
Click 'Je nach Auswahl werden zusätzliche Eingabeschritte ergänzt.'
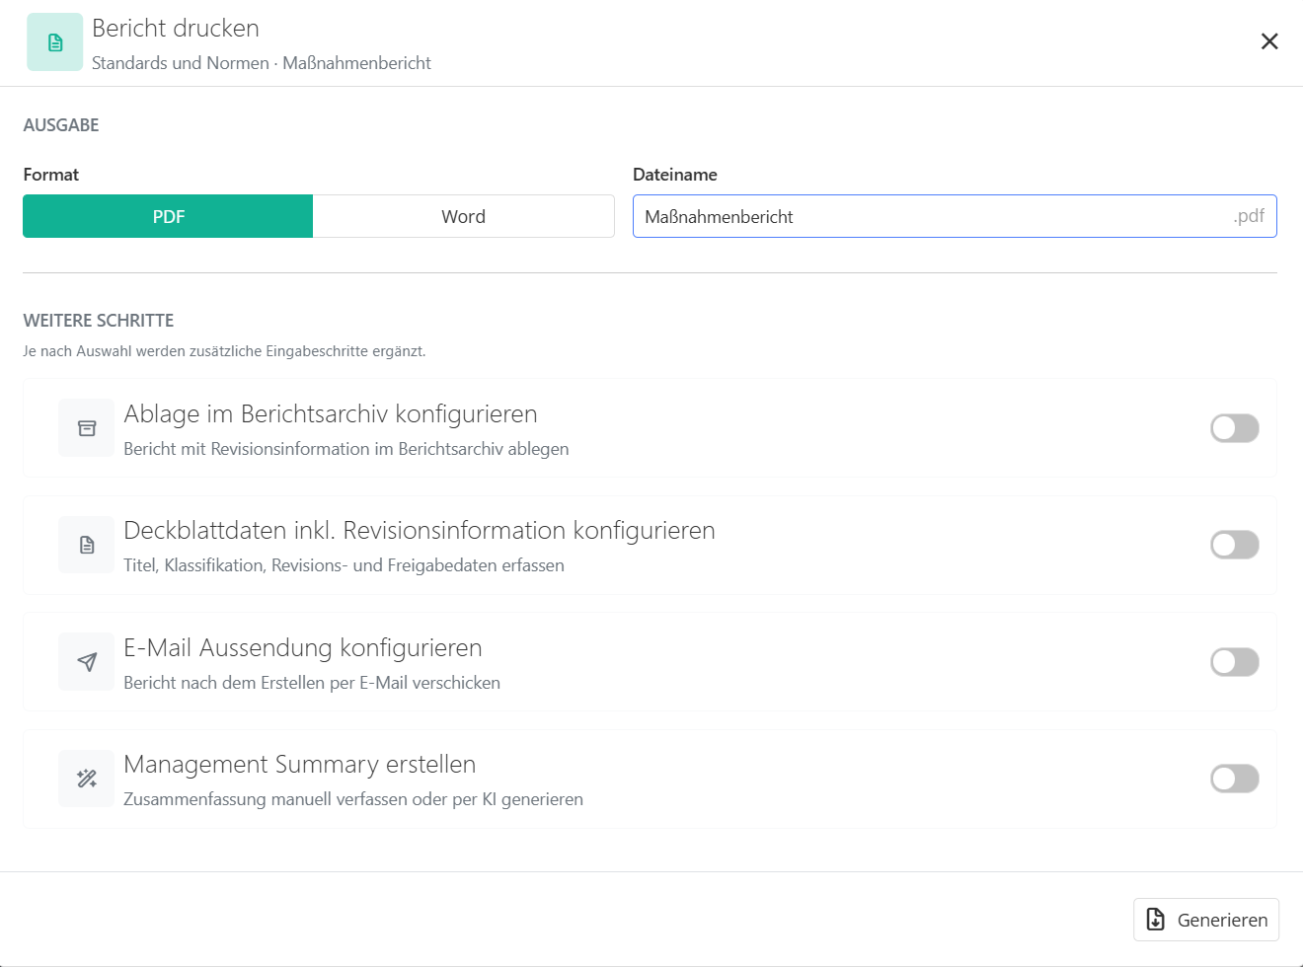point(224,351)
